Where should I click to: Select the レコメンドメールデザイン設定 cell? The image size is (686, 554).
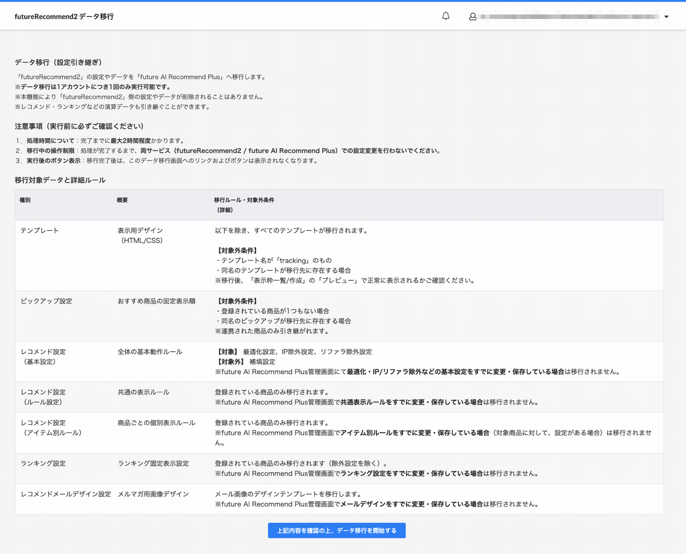pyautogui.click(x=66, y=494)
